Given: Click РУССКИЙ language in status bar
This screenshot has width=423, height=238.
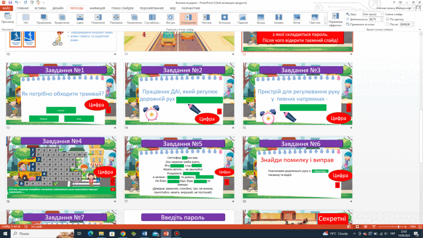Looking at the screenshot, I should [36, 227].
